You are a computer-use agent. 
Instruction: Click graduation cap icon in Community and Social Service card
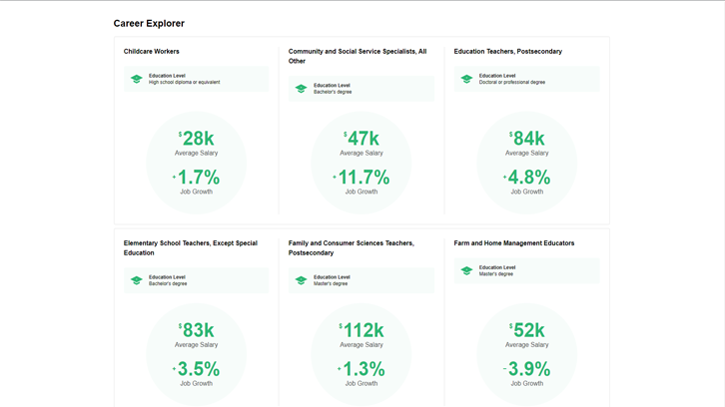(x=301, y=89)
